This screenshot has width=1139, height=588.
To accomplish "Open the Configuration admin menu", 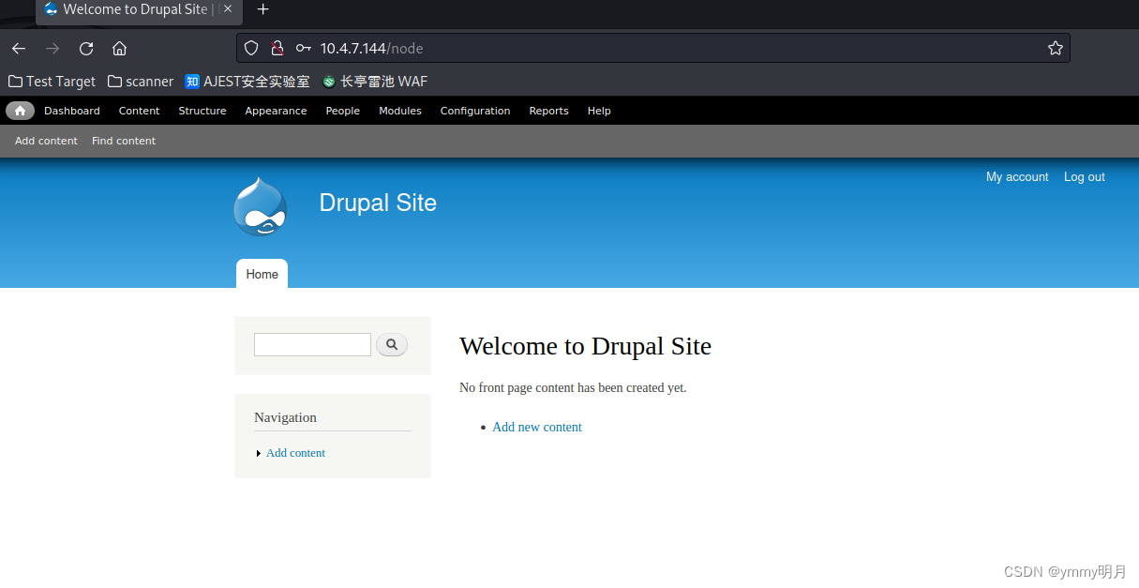I will click(x=475, y=111).
